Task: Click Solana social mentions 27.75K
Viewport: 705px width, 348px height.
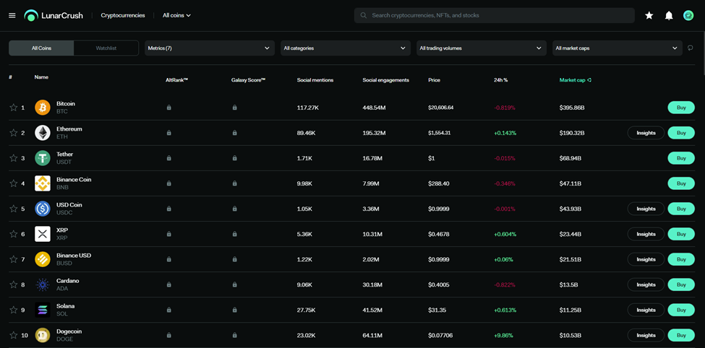Action: pyautogui.click(x=307, y=310)
